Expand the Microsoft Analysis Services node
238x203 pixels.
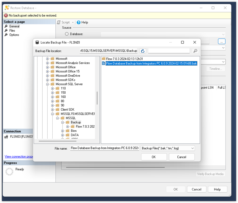tap(47, 63)
